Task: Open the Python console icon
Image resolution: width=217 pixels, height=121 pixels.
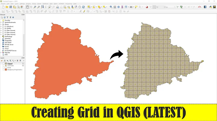Action: pos(210,7)
